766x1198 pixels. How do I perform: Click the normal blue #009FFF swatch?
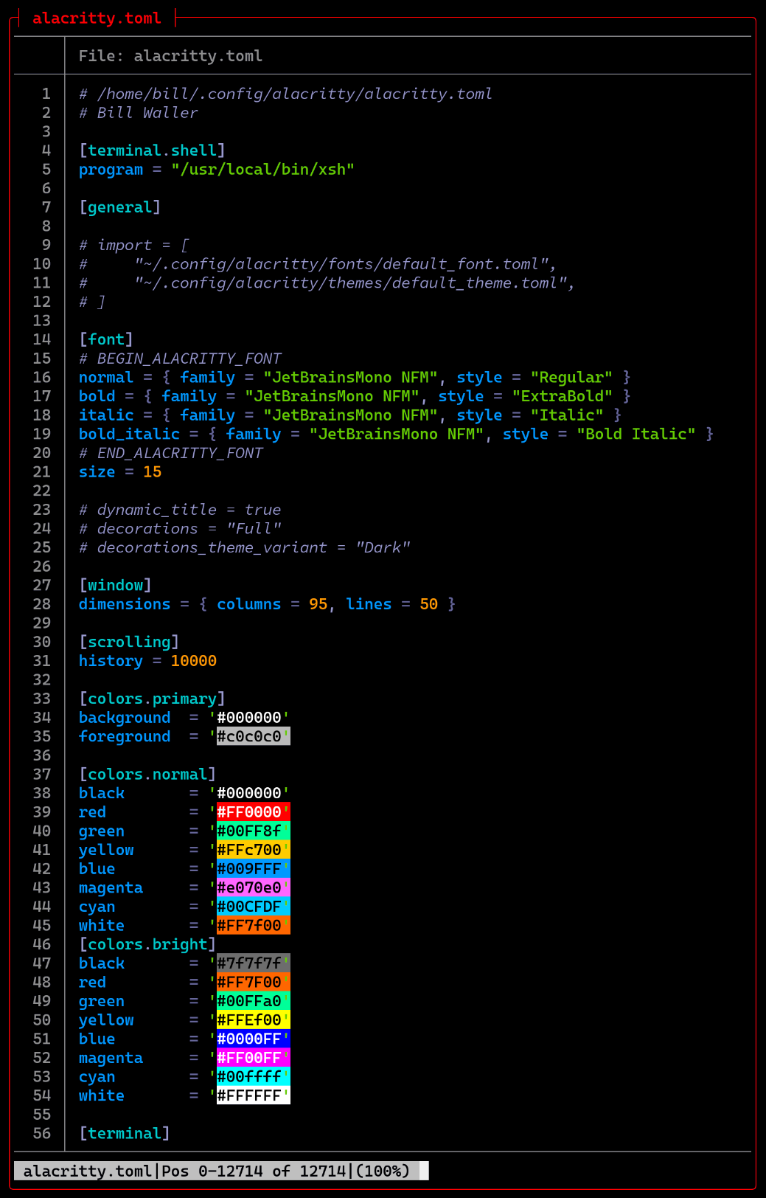tap(249, 869)
